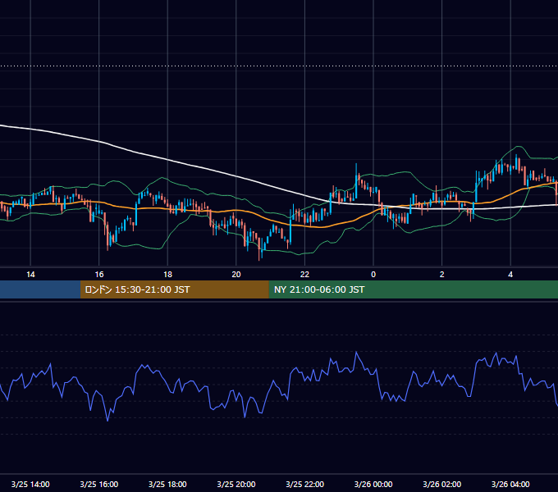Click the hour label 16 on price chart
This screenshot has height=492, width=558.
point(99,275)
